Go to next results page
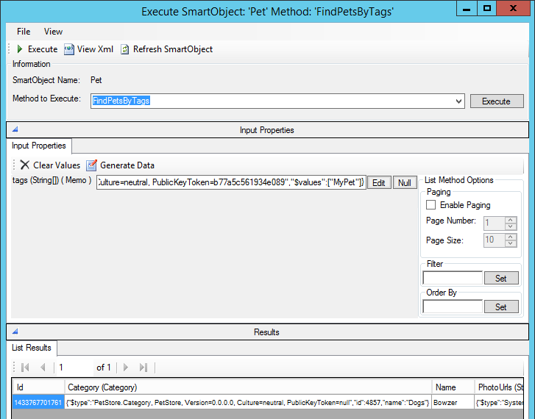This screenshot has height=419, width=535. pos(126,367)
